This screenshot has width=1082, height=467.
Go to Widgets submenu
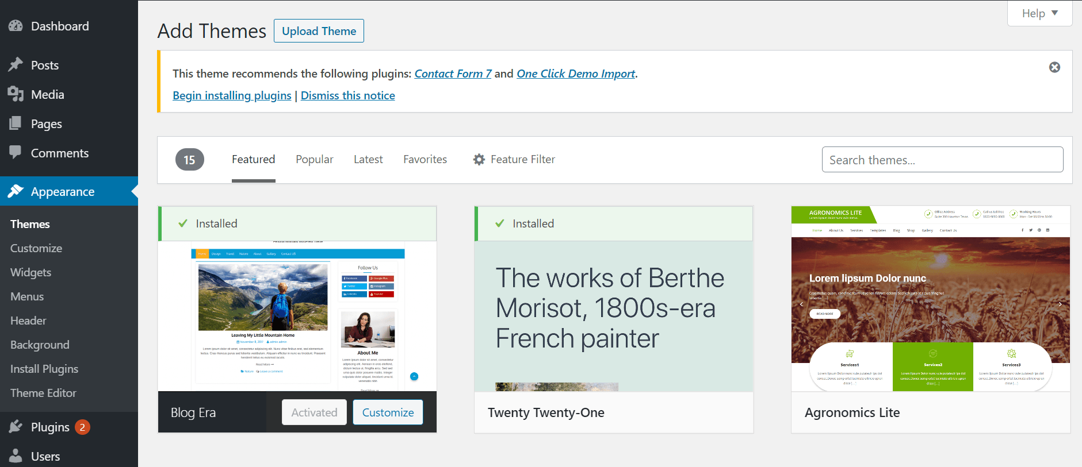pos(31,272)
